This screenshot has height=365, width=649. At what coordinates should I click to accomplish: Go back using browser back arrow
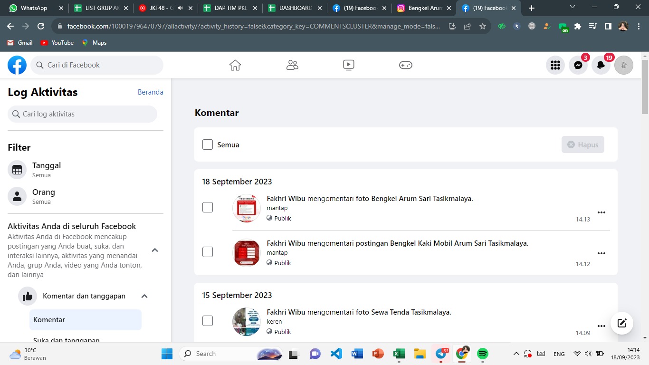(10, 27)
